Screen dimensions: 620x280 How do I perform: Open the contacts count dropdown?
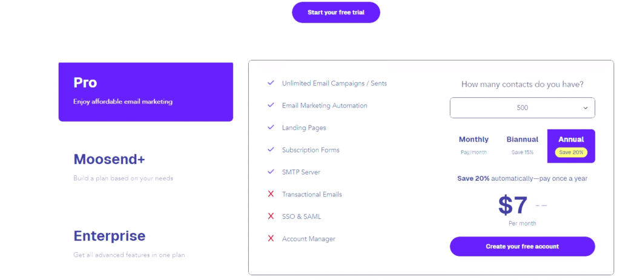522,108
